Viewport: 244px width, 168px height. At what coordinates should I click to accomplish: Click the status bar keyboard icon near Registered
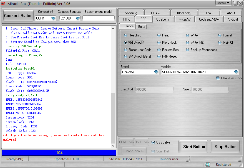[x=207, y=164]
